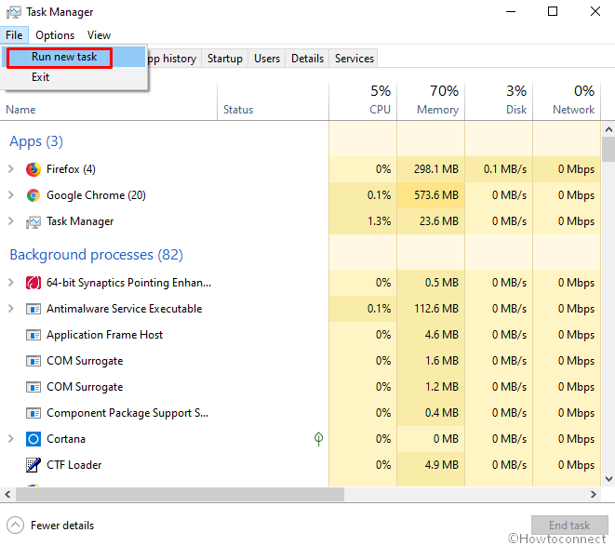Screen dimensions: 615x546
Task: Switch to the Services tab
Action: pos(354,59)
